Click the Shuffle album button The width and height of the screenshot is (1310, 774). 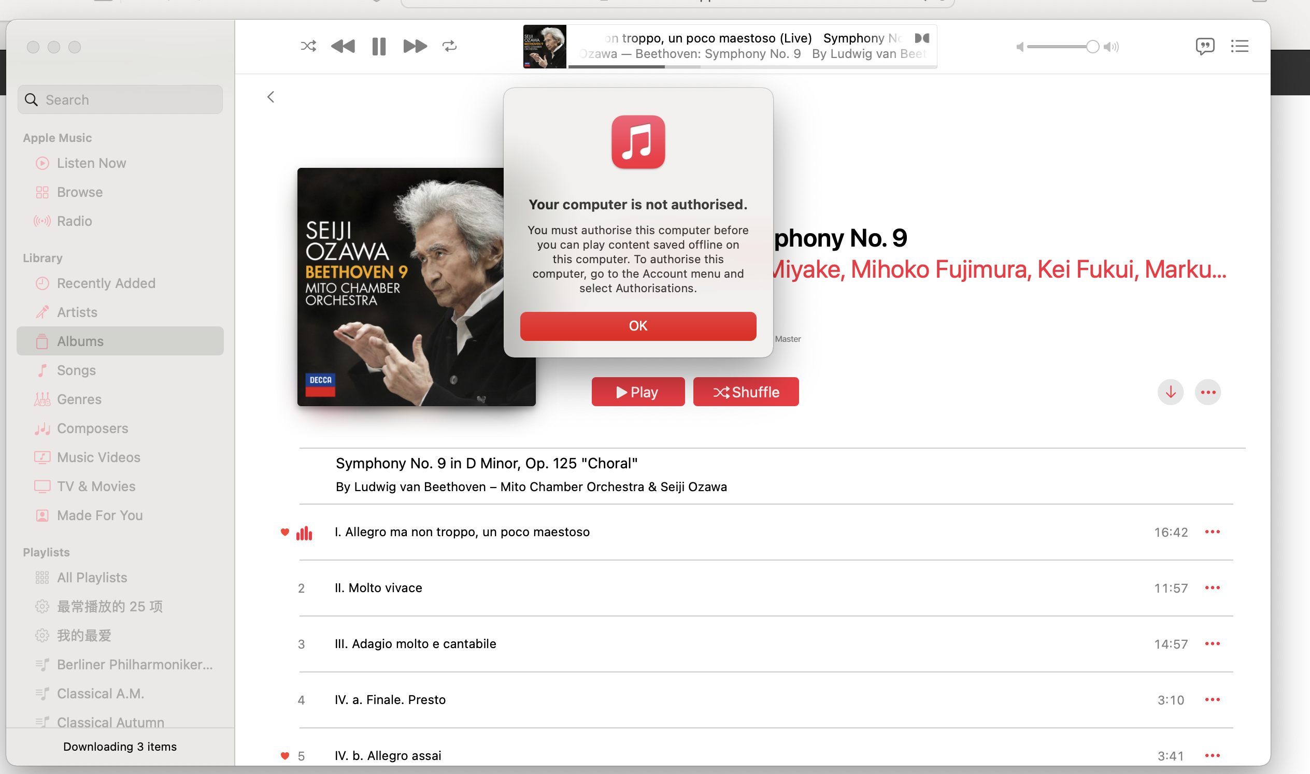[746, 392]
